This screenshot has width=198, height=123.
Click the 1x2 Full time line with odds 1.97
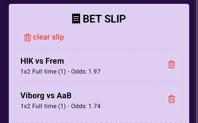(61, 72)
